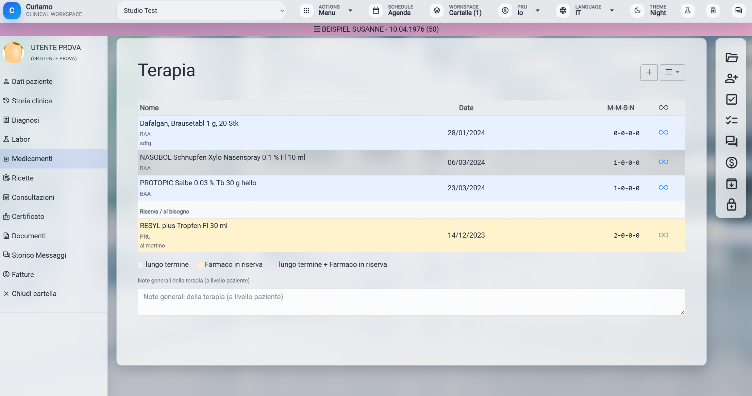Click the therapy general notes text field

(411, 302)
